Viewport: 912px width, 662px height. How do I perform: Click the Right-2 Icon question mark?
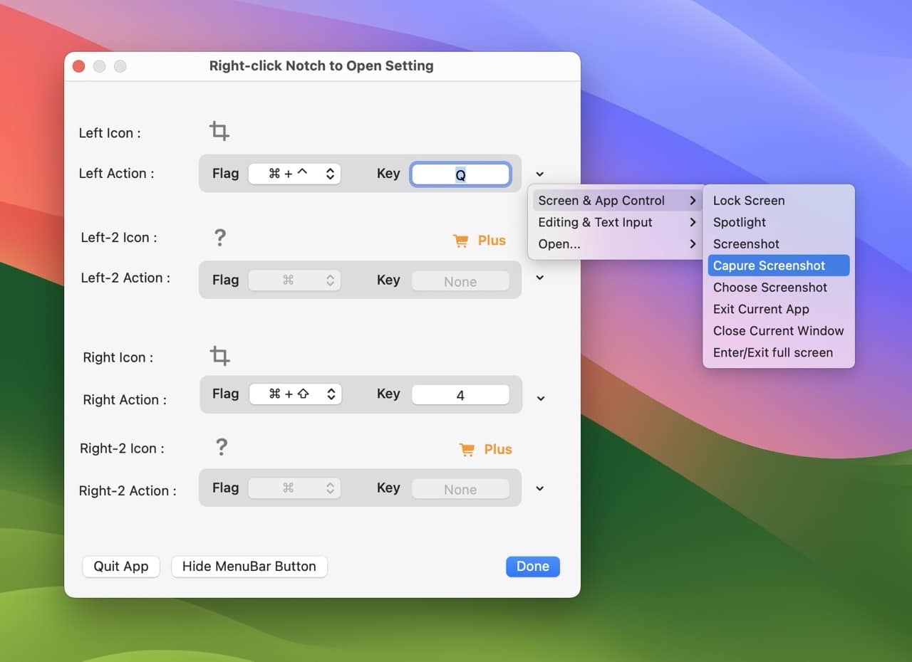click(x=222, y=447)
